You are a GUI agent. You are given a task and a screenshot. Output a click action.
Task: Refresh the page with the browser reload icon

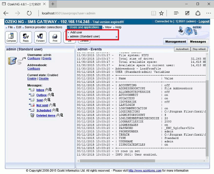point(29,13)
